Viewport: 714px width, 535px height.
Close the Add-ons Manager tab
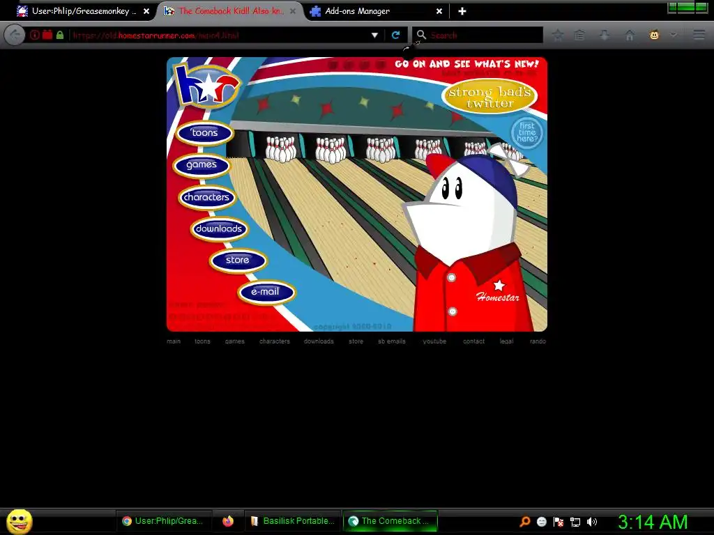tap(439, 11)
